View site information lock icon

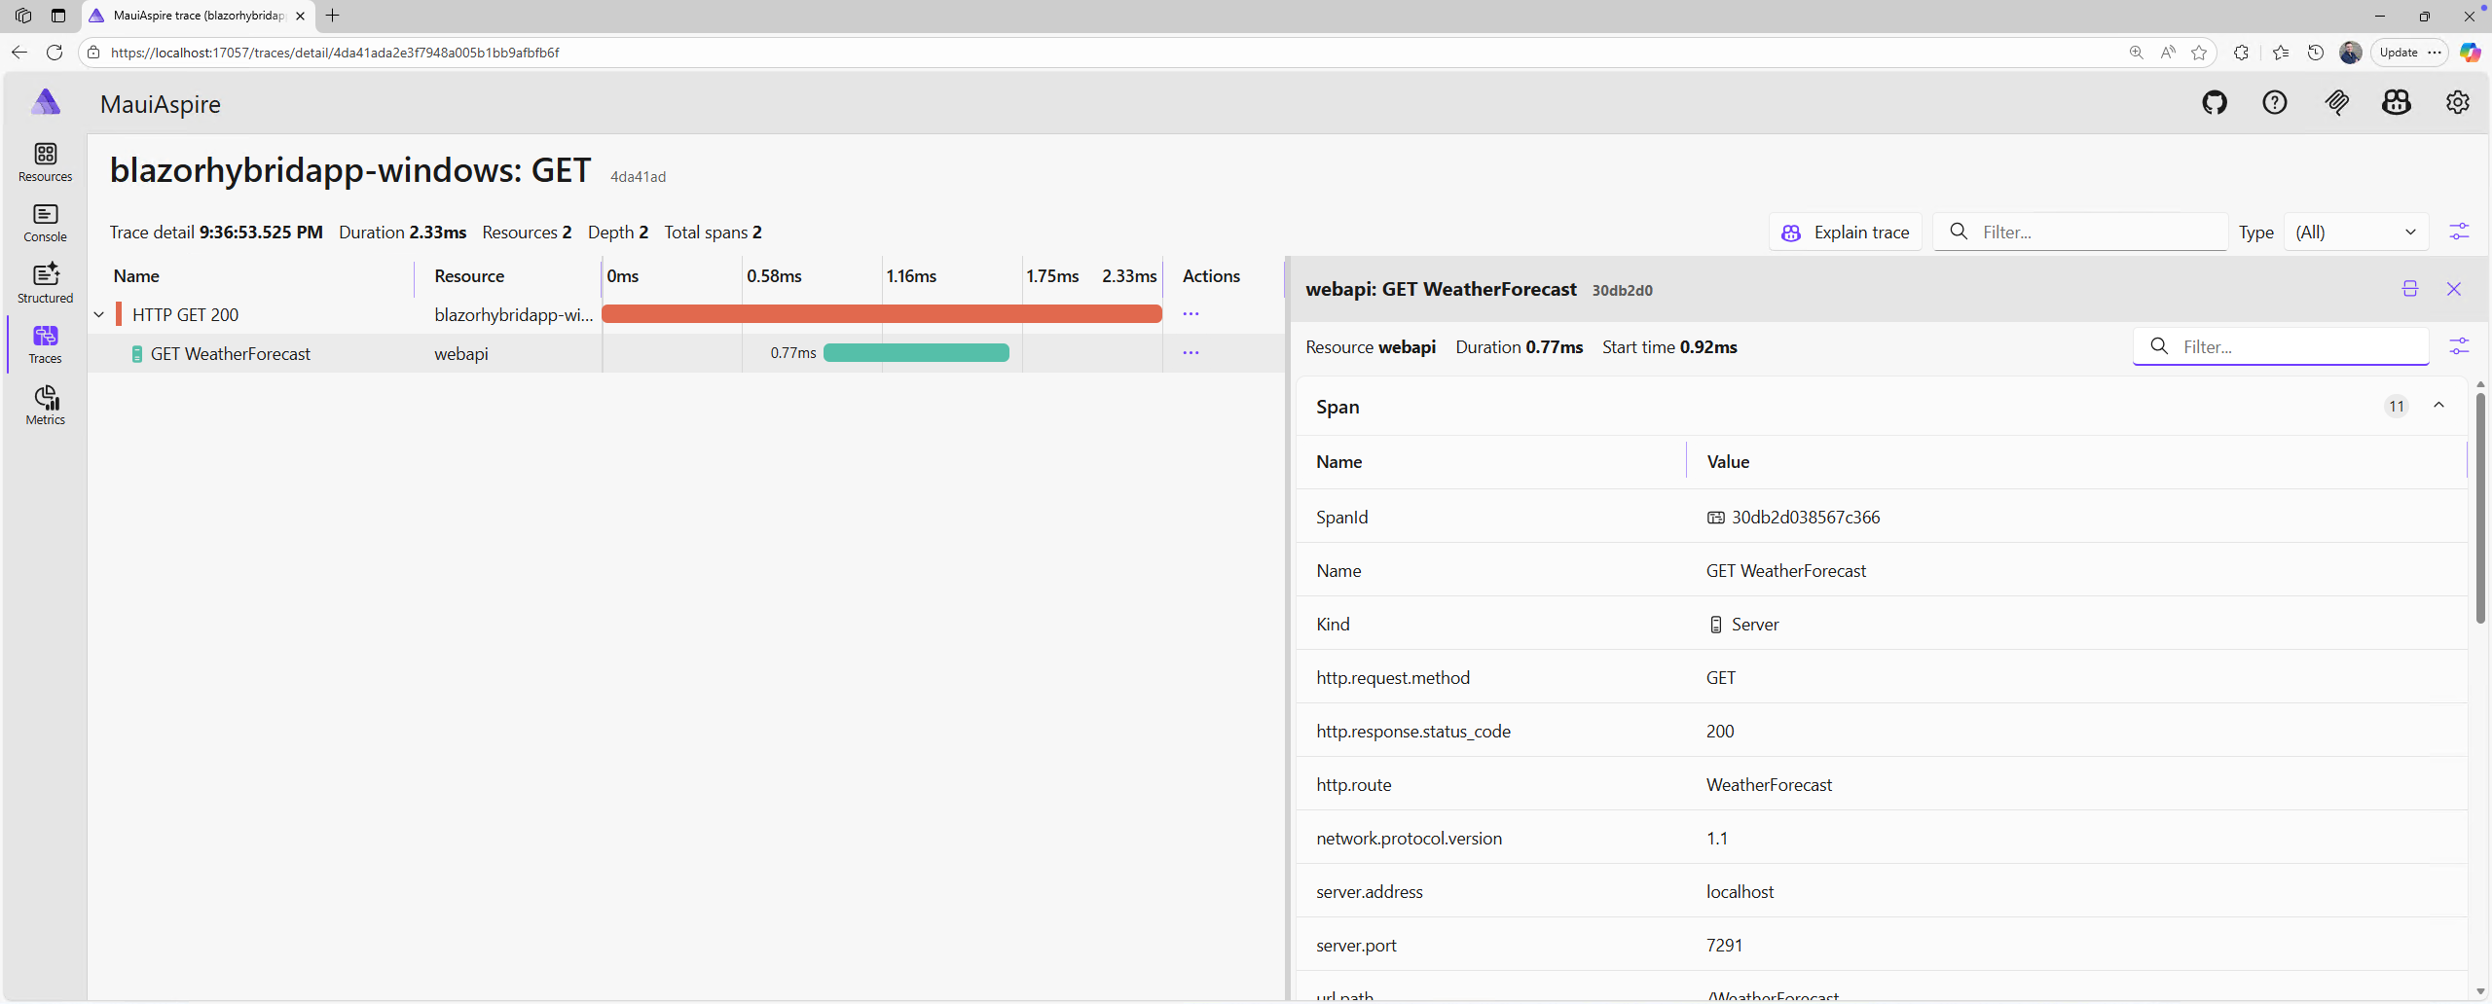tap(93, 53)
